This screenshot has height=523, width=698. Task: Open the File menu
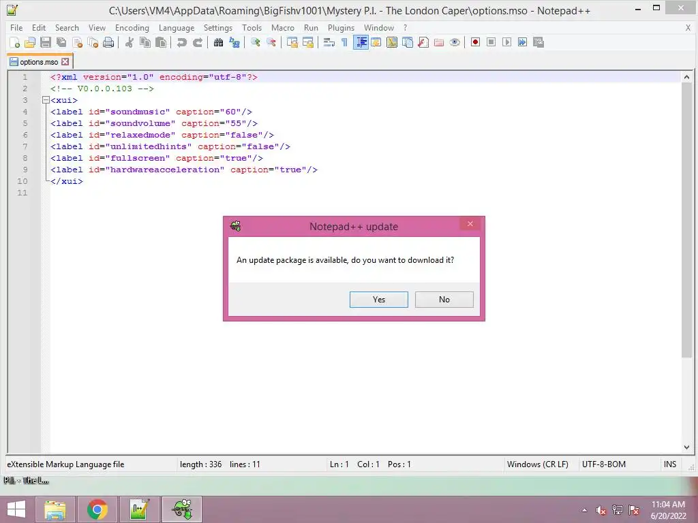click(x=16, y=27)
